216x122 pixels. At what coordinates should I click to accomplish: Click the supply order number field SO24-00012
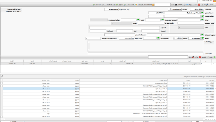click(111, 9)
